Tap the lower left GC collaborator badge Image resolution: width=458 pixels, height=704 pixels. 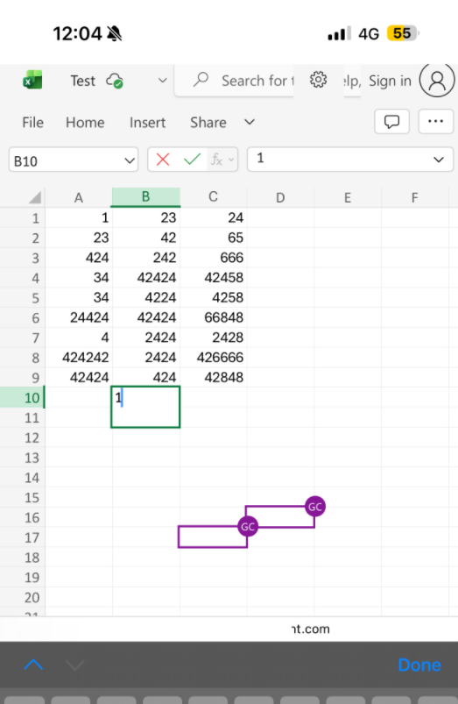248,526
